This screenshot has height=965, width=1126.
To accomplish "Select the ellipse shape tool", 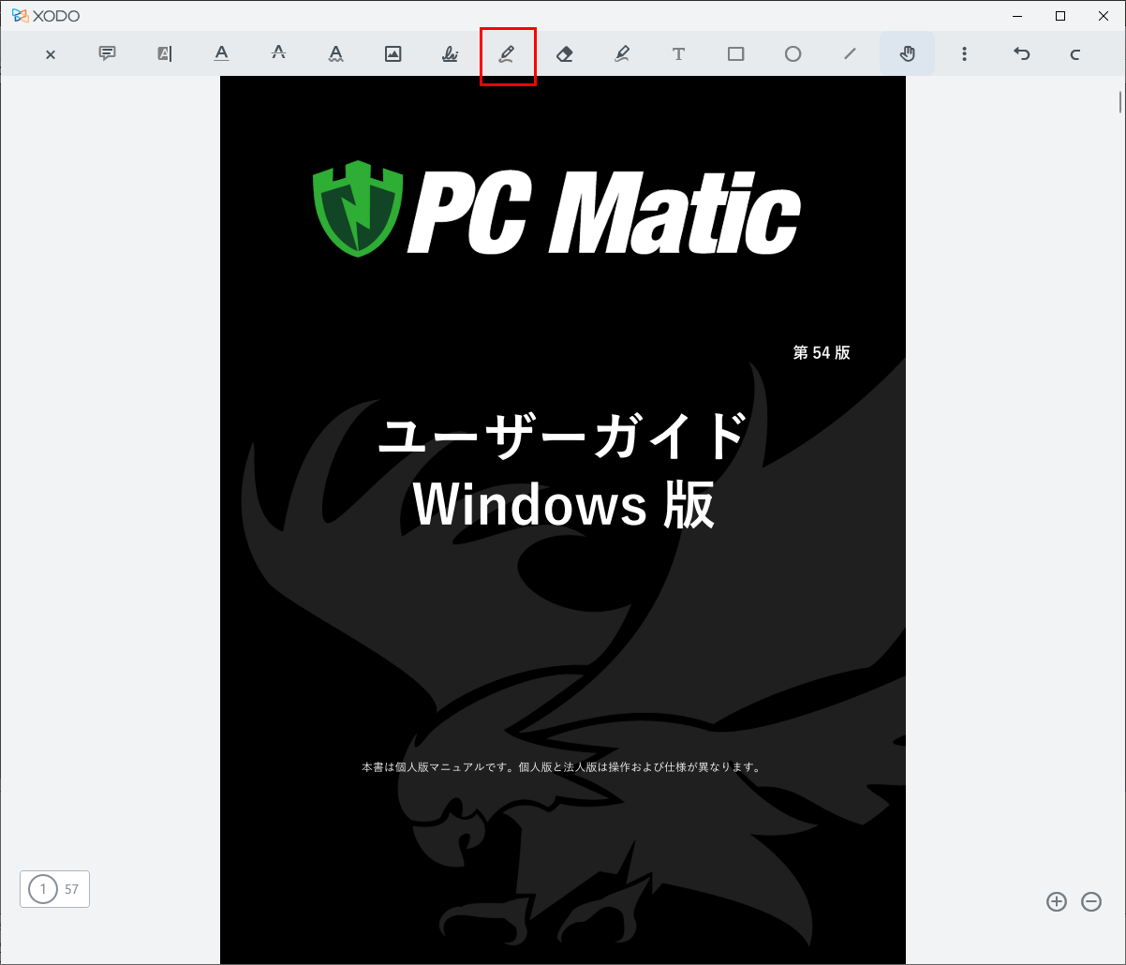I will [x=793, y=53].
